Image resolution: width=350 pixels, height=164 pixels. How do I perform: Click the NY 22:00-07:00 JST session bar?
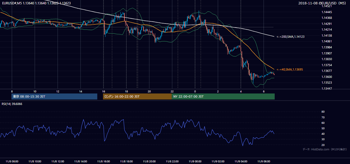[223, 96]
